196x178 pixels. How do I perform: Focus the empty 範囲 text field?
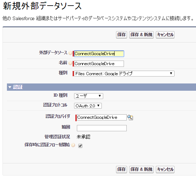(101, 128)
